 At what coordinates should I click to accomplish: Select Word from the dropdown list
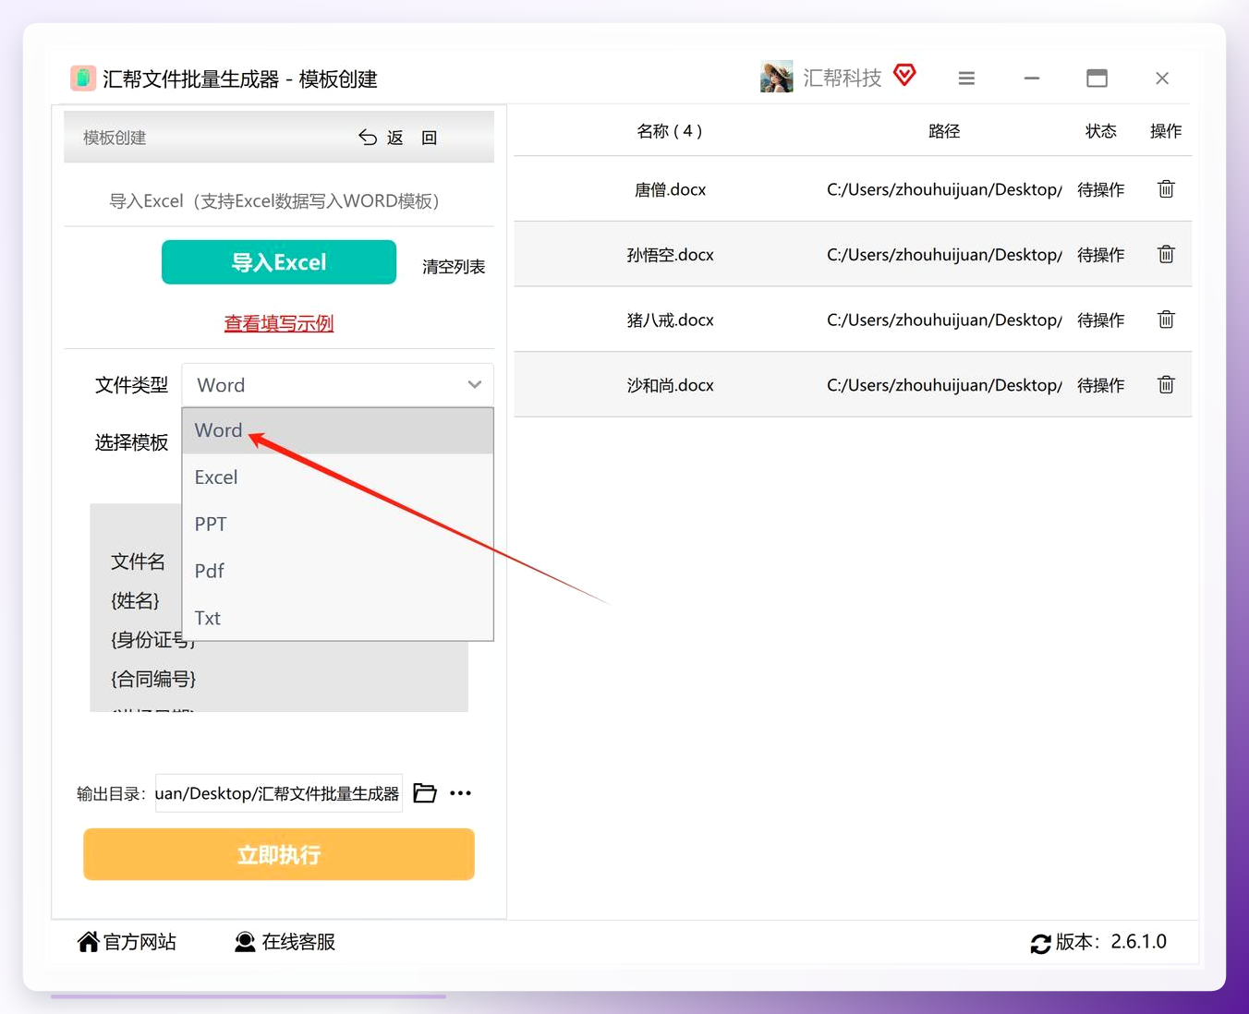(338, 430)
